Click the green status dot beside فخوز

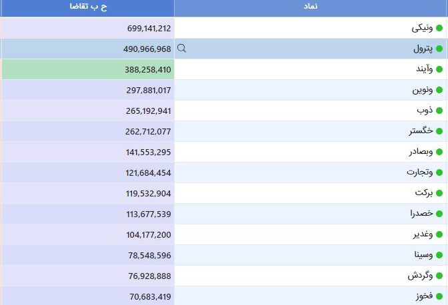coord(439,296)
